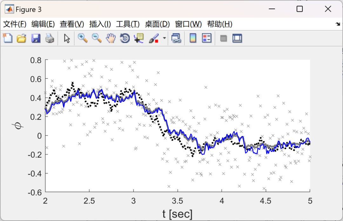
Task: Close the Figure 3 window
Action: pos(328,9)
